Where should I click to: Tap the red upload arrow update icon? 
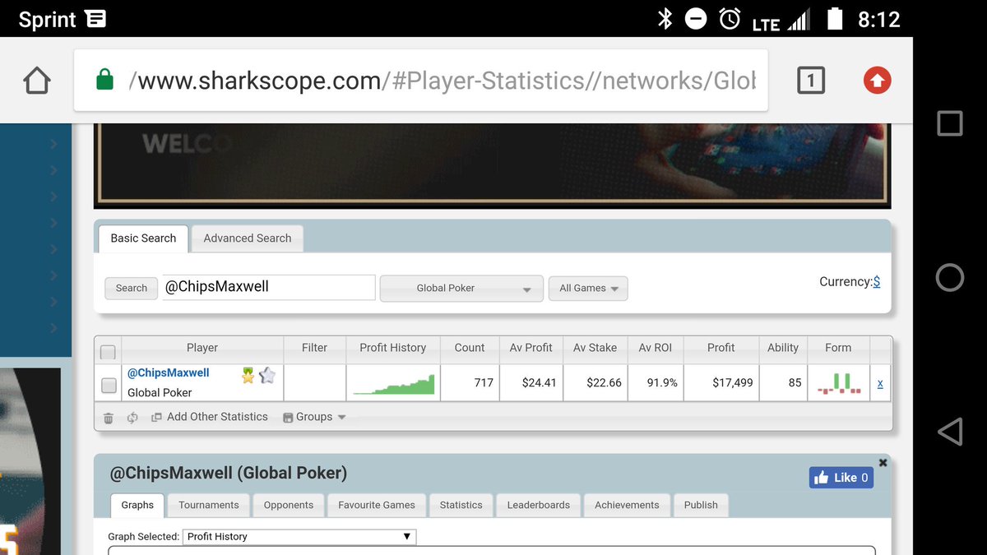877,80
